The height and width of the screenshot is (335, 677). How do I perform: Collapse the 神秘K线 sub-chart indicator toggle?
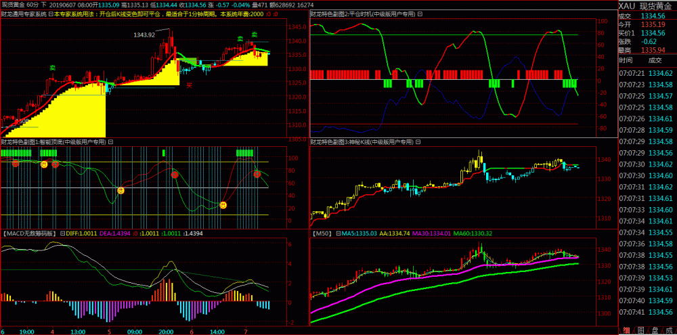pos(416,141)
